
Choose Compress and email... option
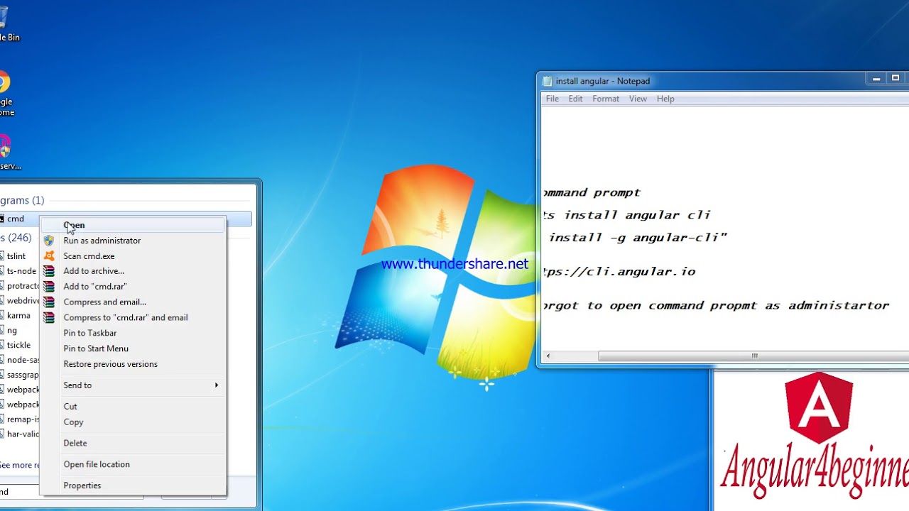click(133, 302)
